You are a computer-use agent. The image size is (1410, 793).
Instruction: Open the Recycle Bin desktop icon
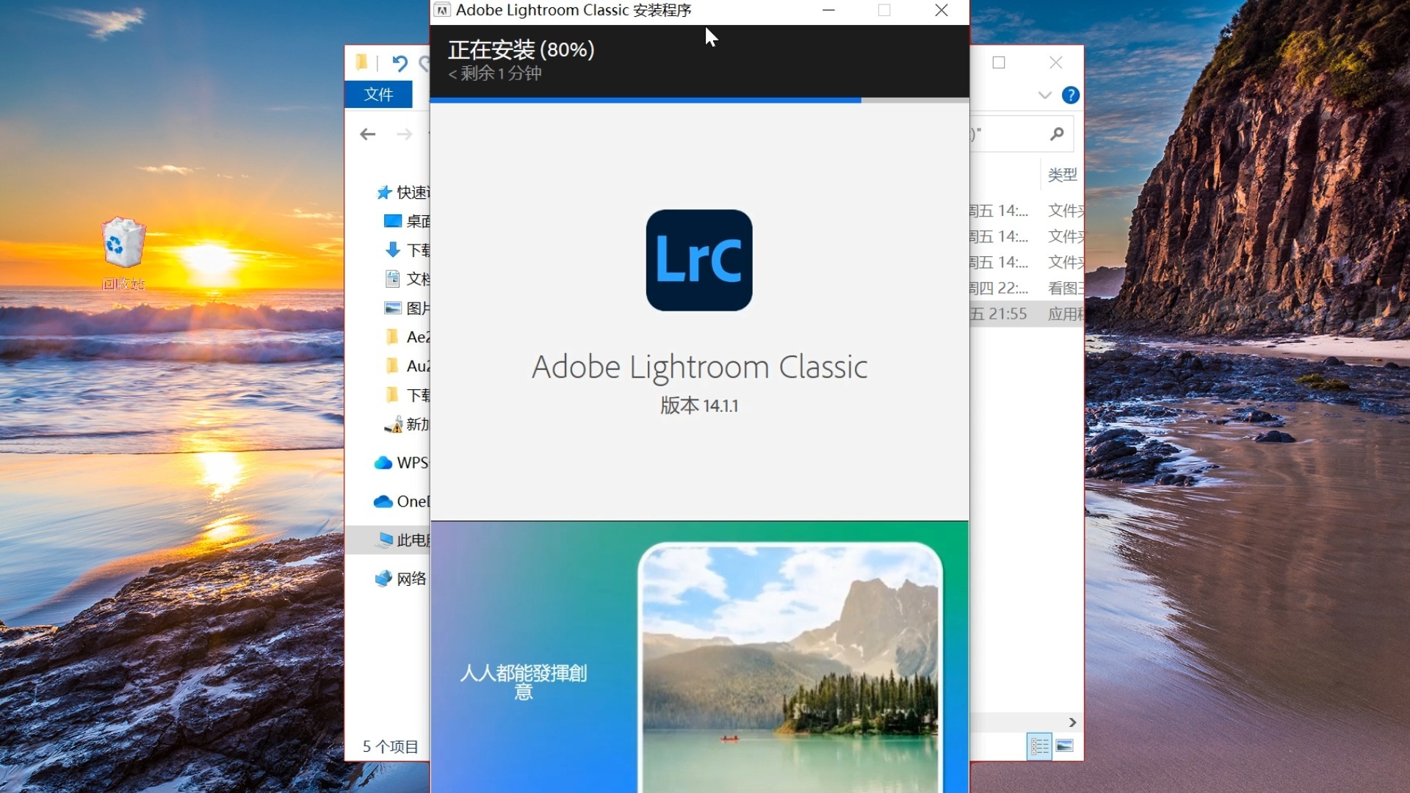click(x=123, y=253)
